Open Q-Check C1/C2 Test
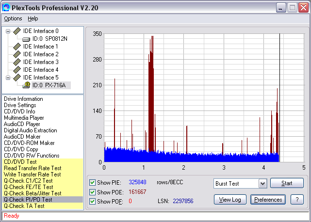Viewport: 311px width, 222px height. pos(28,181)
